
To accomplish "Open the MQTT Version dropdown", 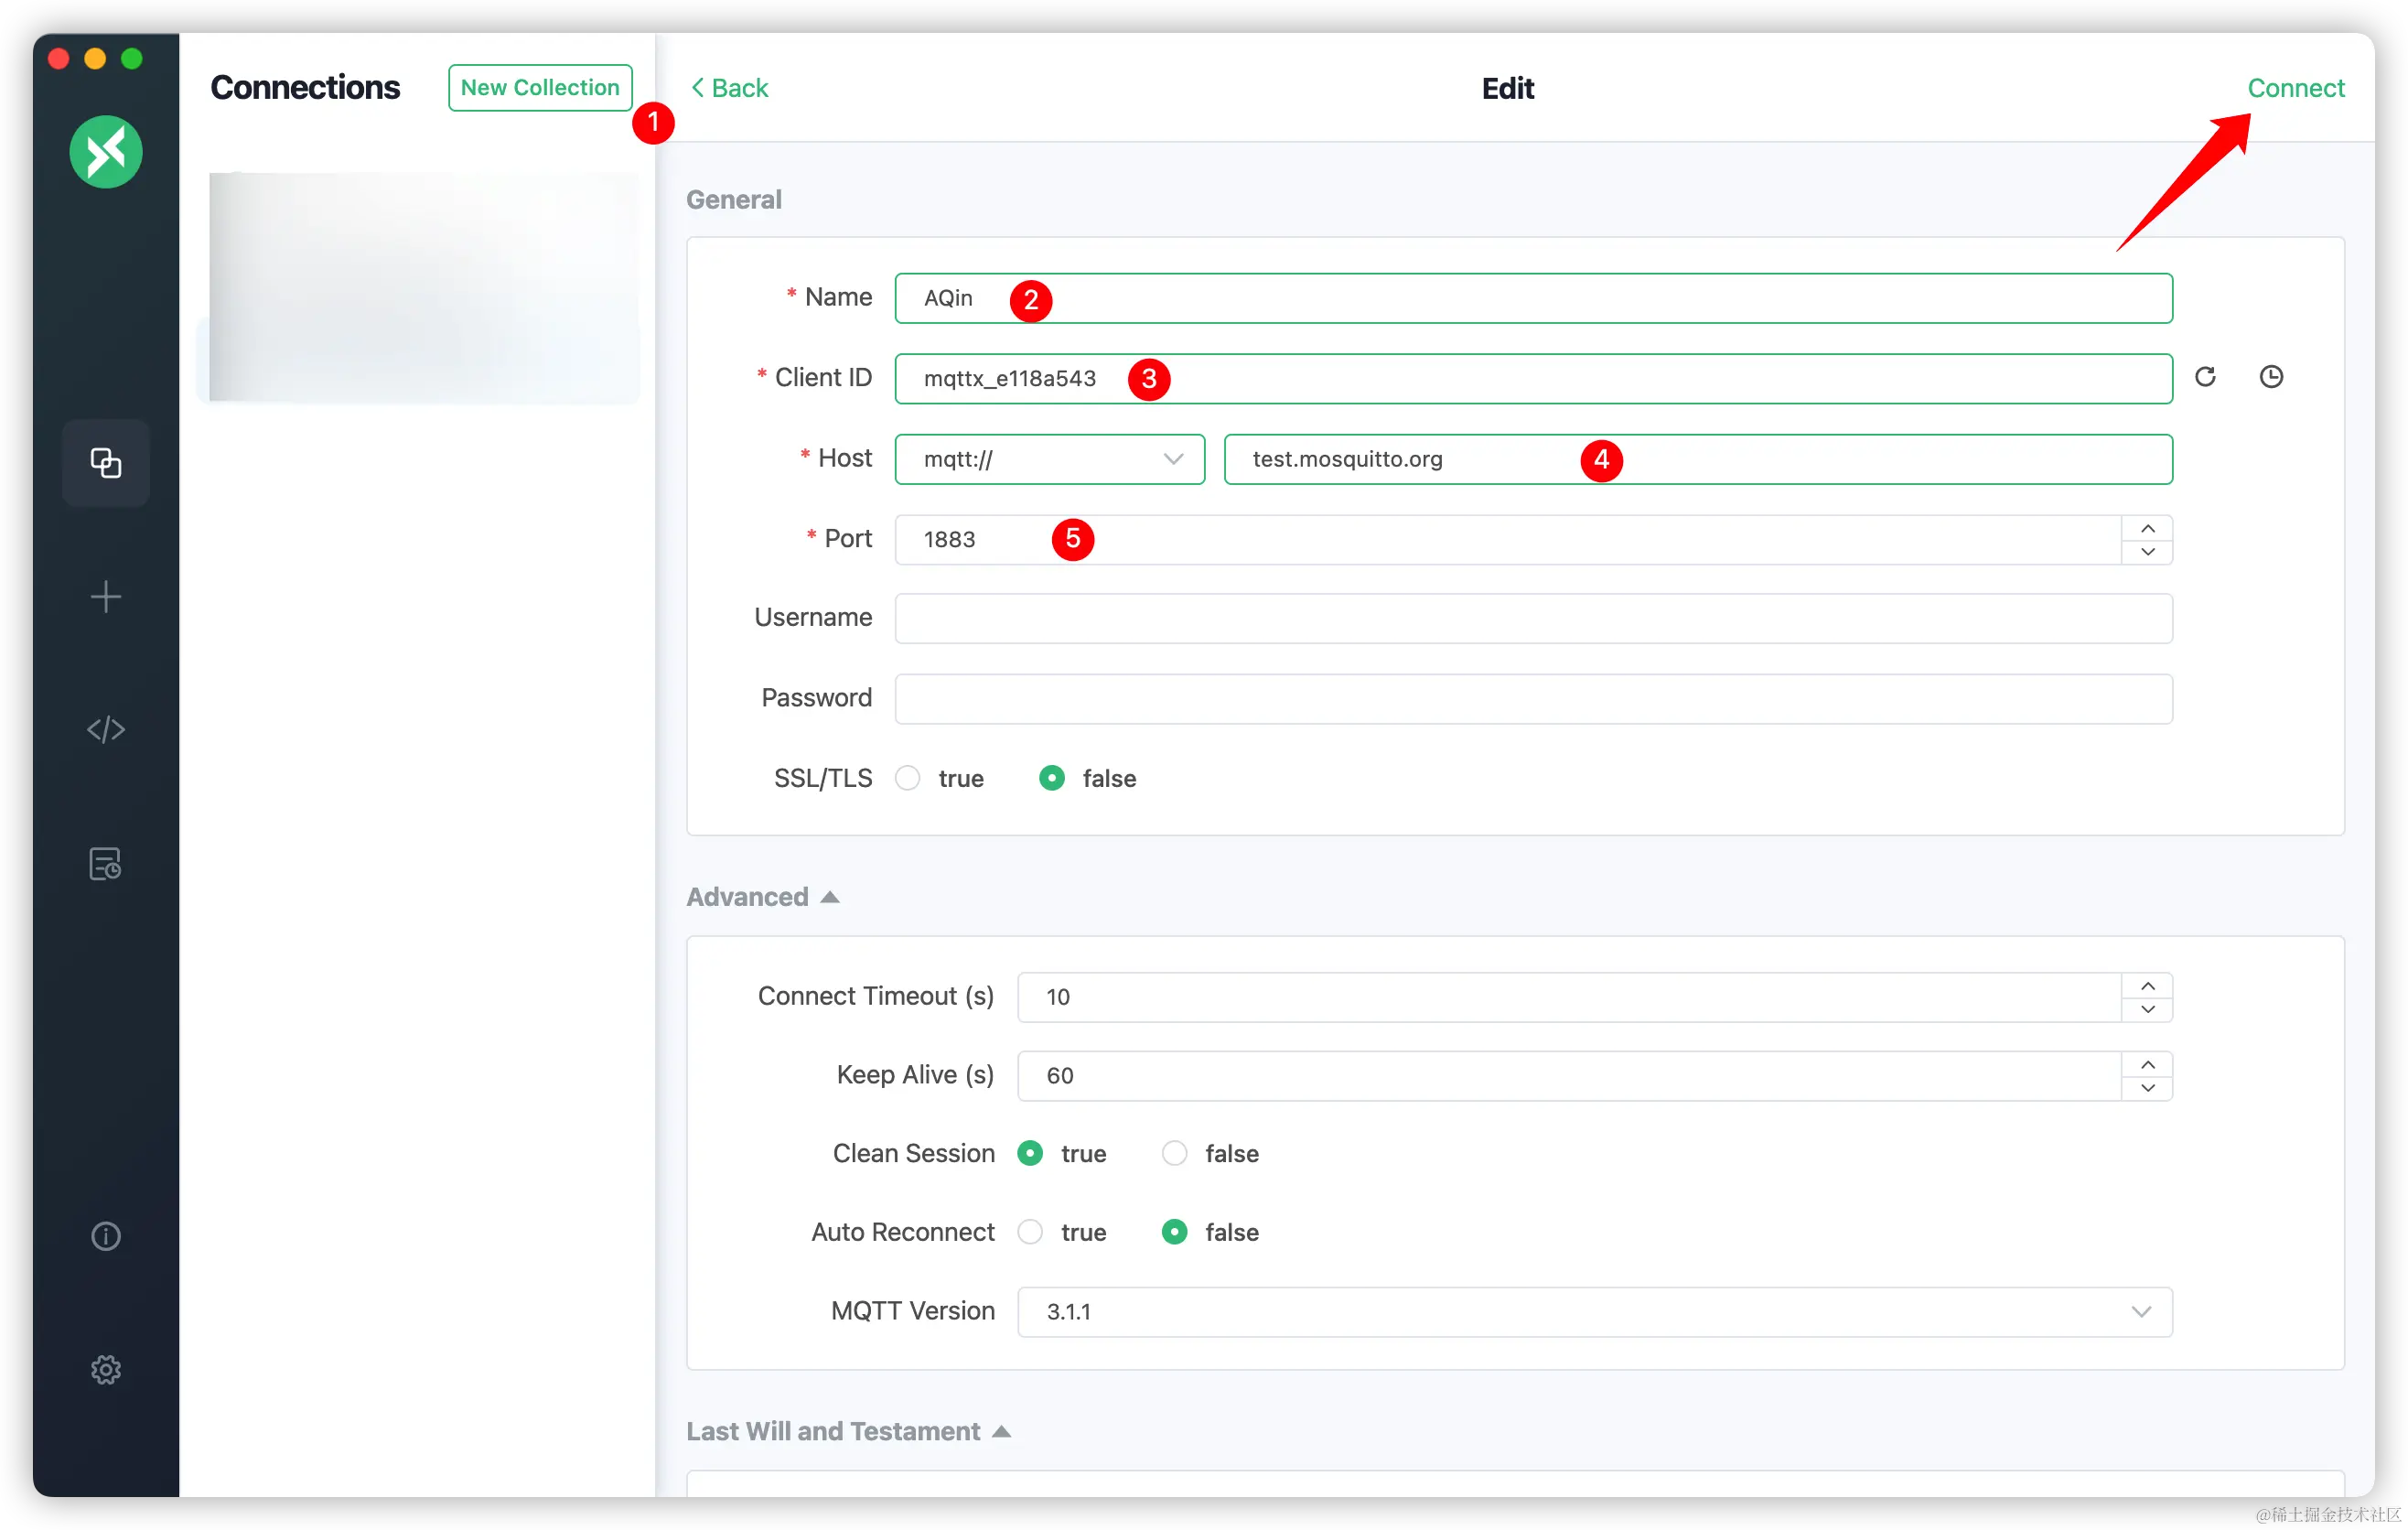I will click(x=1594, y=1311).
